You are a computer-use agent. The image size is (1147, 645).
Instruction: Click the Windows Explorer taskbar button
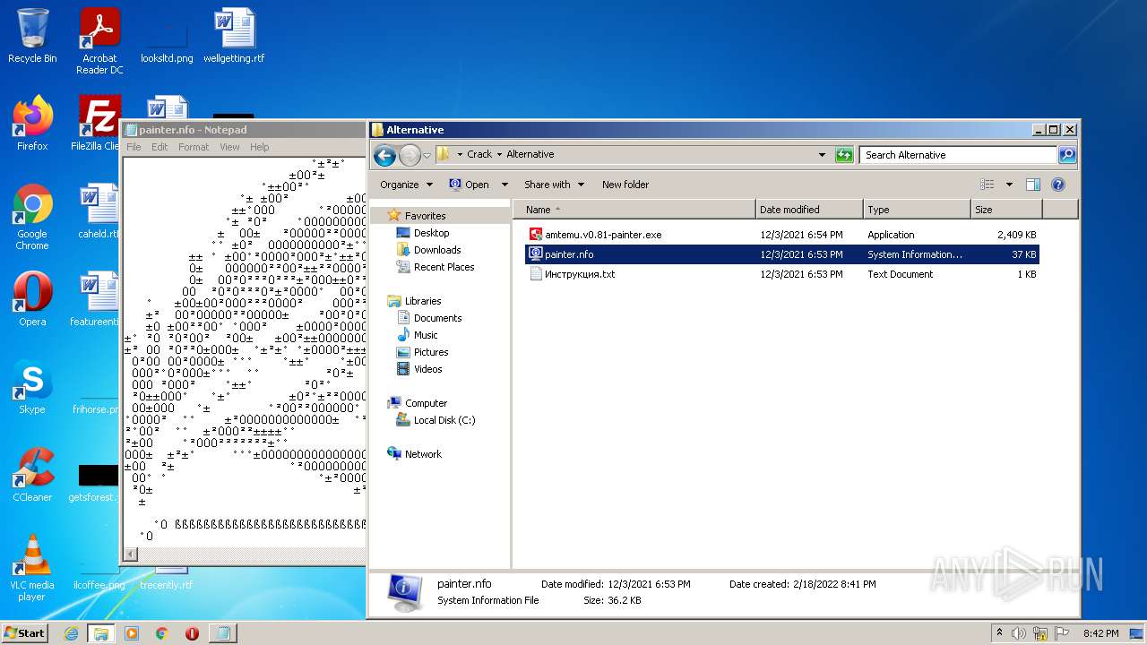click(x=101, y=633)
